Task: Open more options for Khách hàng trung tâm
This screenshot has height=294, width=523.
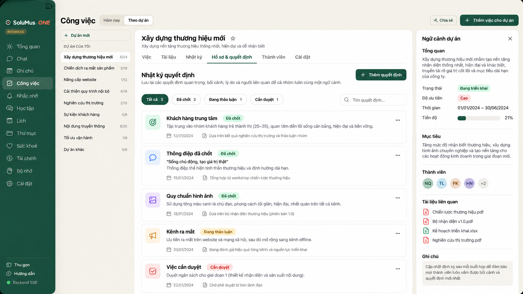Action: (398, 120)
